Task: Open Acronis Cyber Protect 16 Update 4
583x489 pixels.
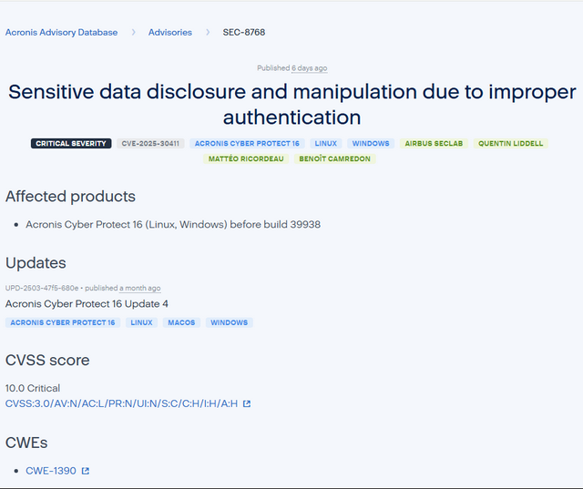Action: tap(87, 303)
